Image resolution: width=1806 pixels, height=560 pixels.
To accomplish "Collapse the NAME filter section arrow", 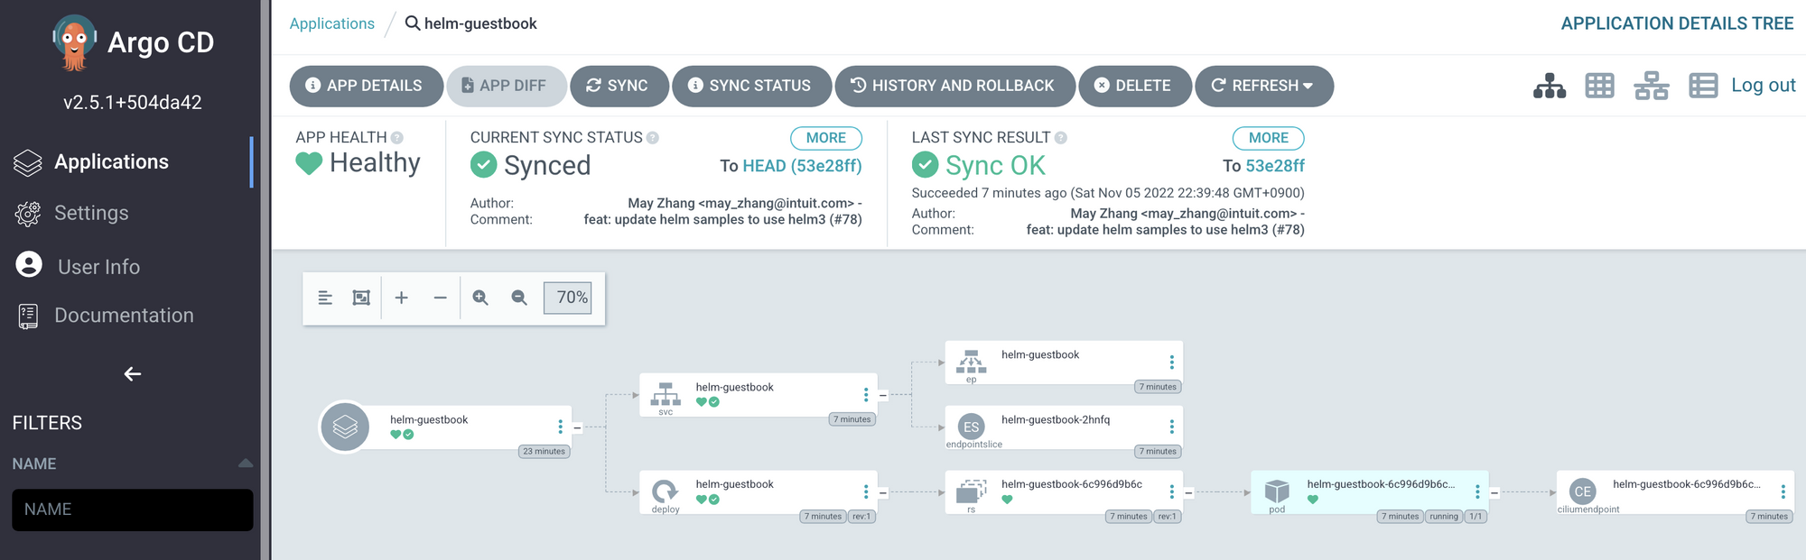I will [x=245, y=464].
